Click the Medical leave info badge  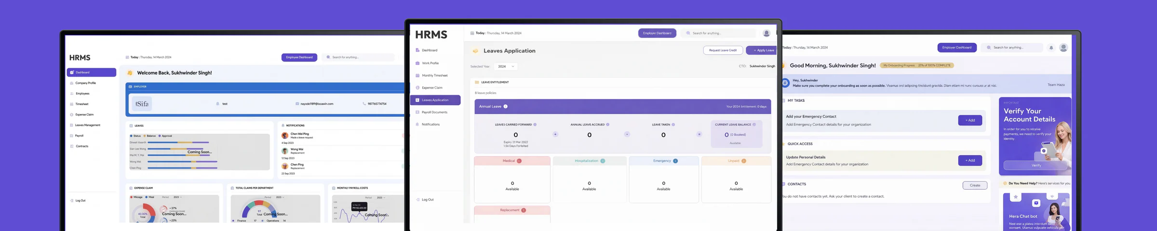pos(519,161)
